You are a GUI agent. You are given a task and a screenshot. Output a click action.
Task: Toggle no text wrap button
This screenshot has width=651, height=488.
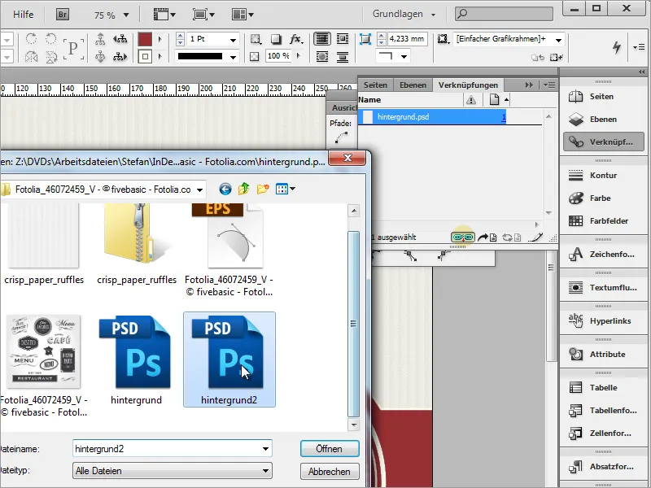pyautogui.click(x=321, y=39)
